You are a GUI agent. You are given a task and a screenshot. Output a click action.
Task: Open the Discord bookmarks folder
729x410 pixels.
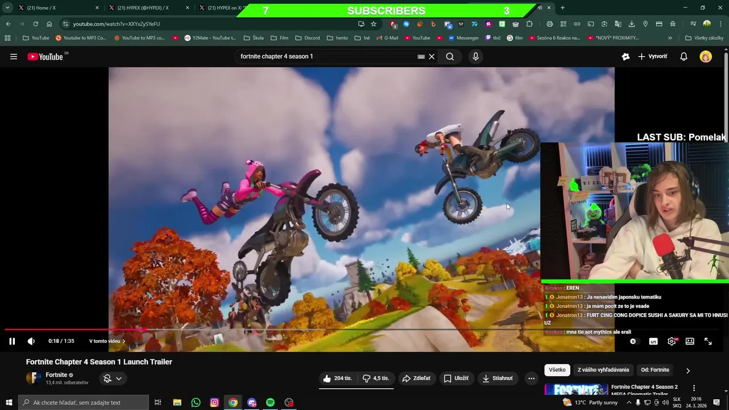[x=307, y=38]
